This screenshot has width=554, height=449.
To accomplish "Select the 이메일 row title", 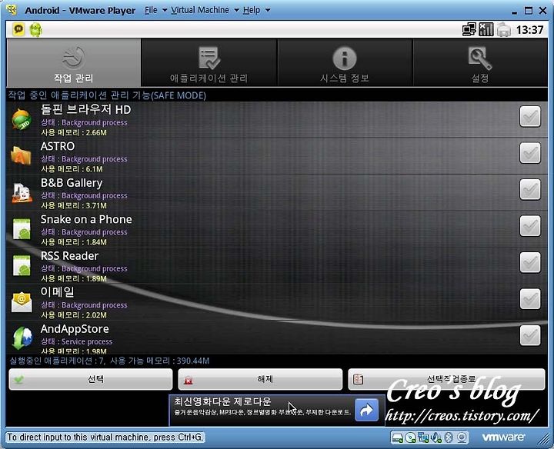I will (57, 292).
